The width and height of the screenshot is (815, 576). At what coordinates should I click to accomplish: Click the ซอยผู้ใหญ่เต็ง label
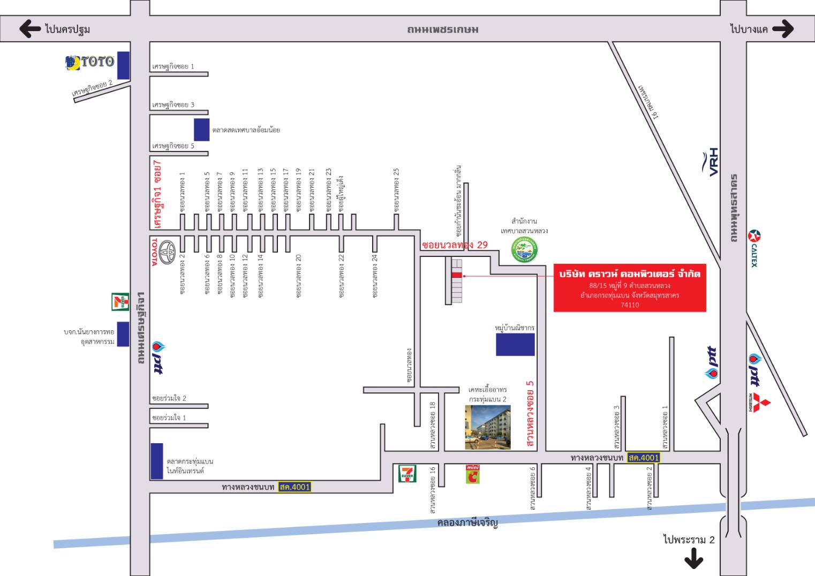340,194
